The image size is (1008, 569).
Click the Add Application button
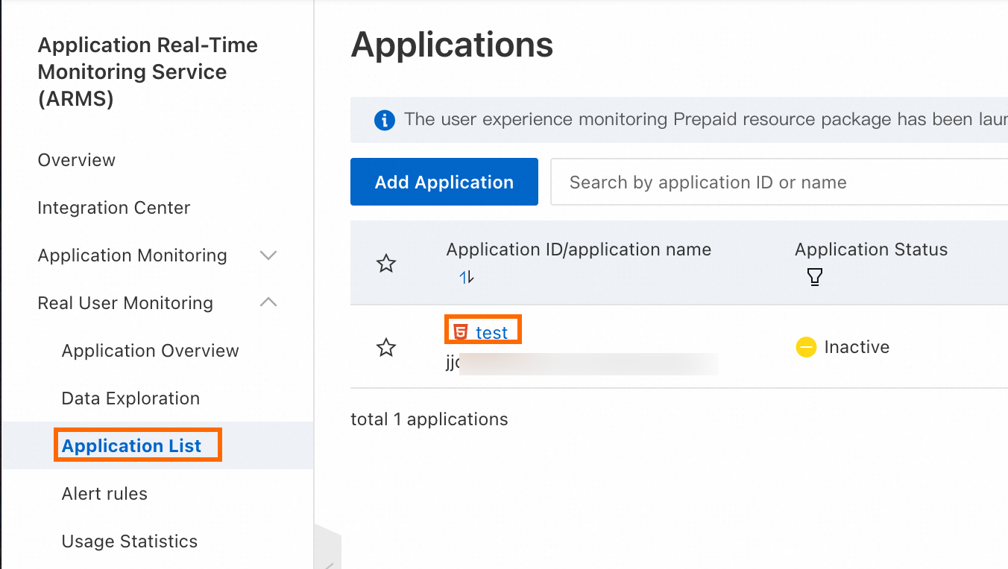click(444, 181)
